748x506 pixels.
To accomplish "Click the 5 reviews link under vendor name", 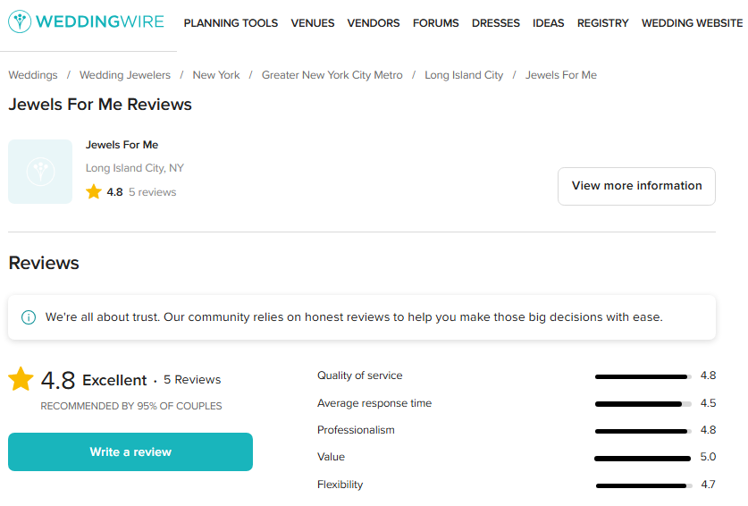I will pos(152,192).
